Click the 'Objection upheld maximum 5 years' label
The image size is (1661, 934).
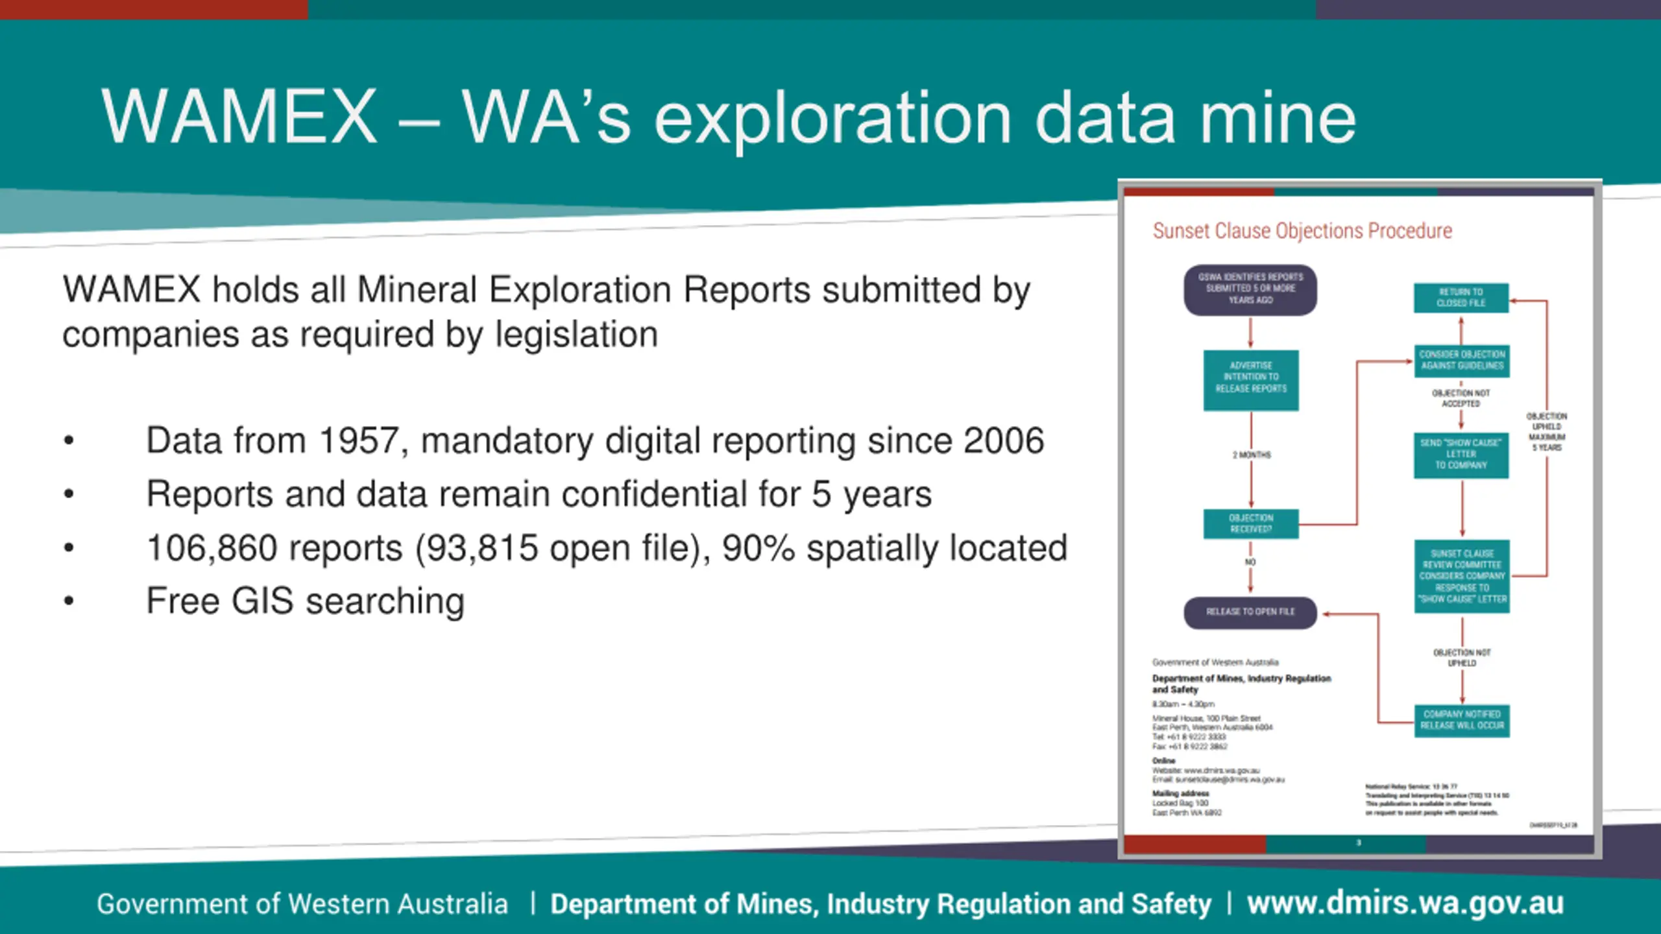[x=1547, y=432]
